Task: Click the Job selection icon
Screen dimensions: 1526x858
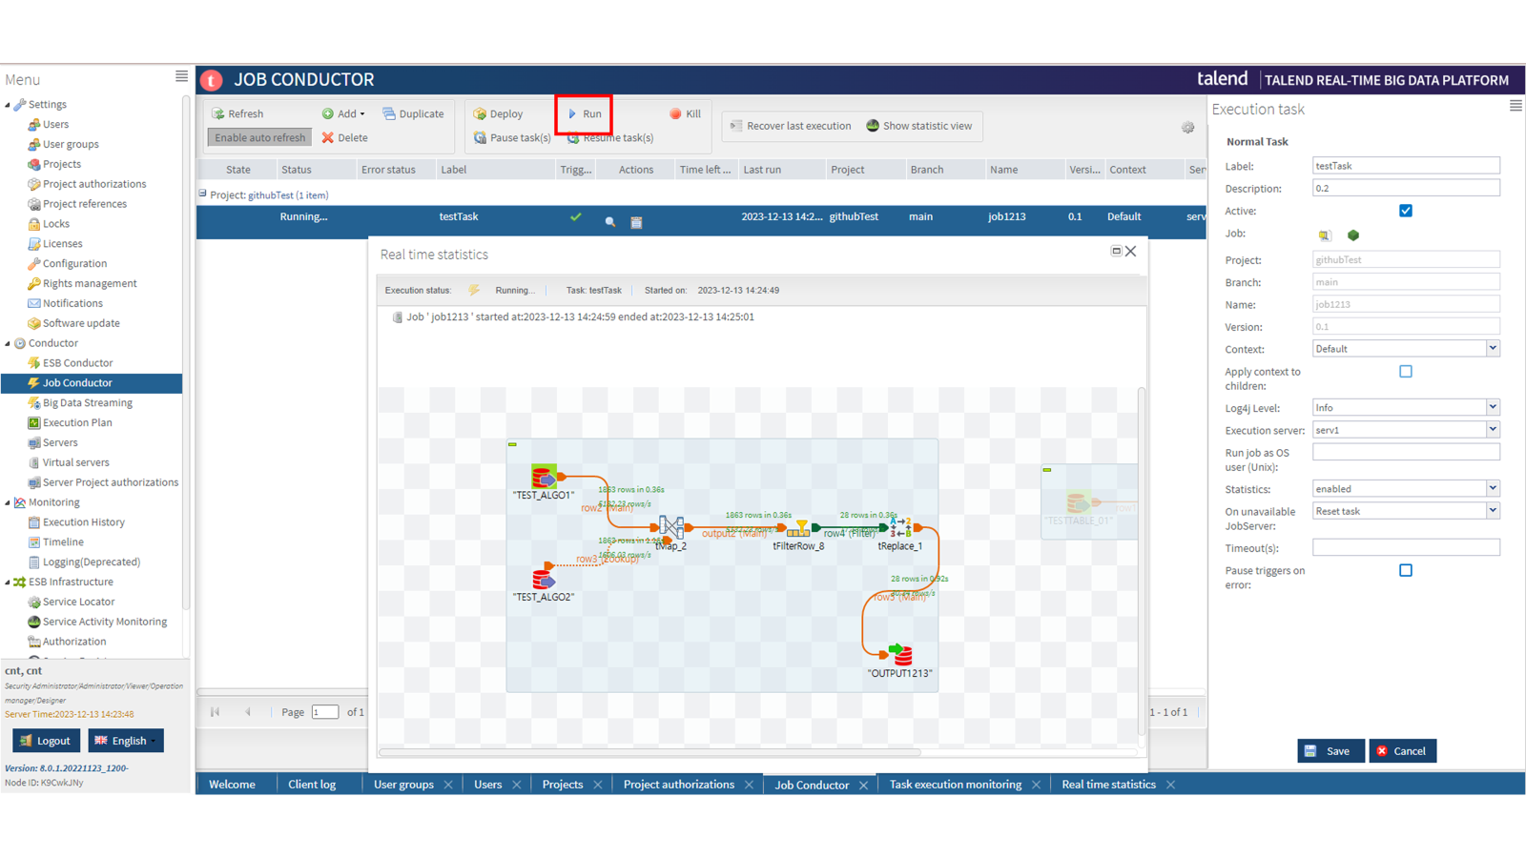Action: (x=1325, y=235)
